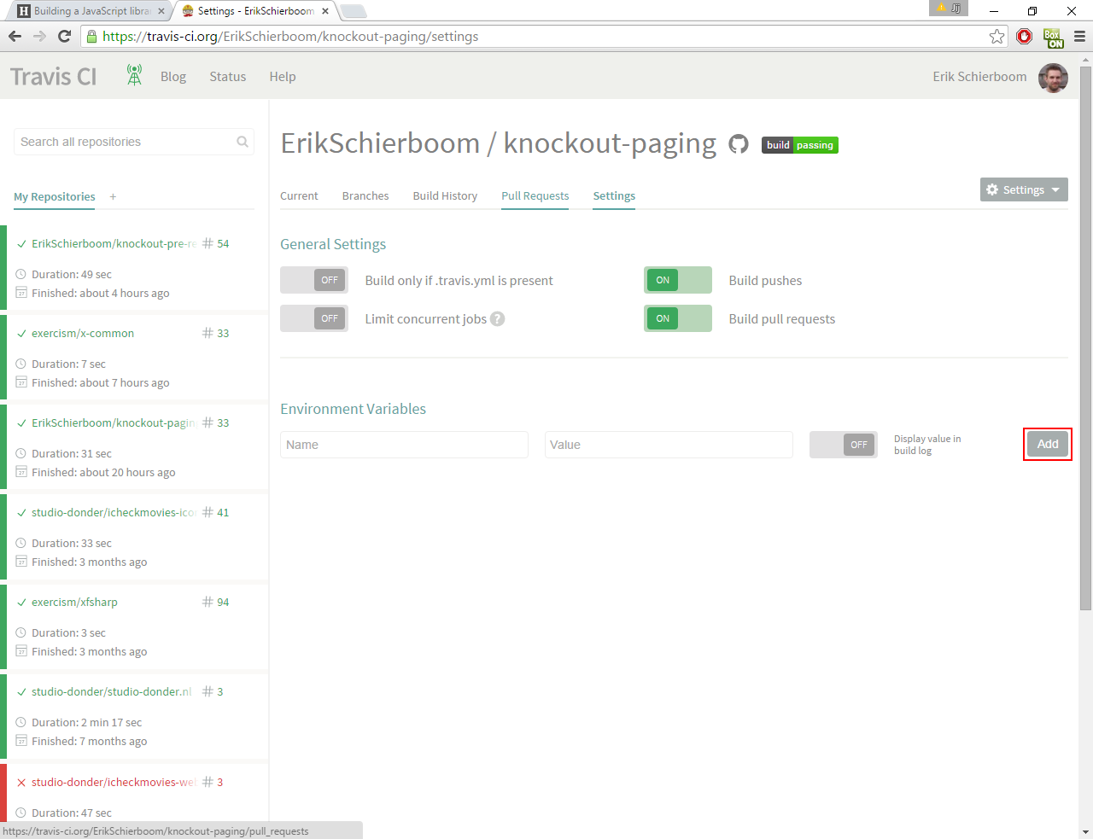
Task: Click the address bar URL
Action: point(290,37)
